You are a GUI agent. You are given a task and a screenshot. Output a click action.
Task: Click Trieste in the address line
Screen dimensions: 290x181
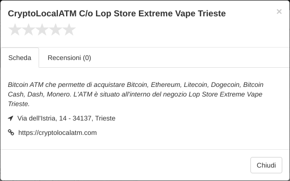[x=105, y=118]
